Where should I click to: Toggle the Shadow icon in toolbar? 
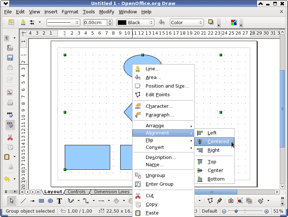point(211,22)
